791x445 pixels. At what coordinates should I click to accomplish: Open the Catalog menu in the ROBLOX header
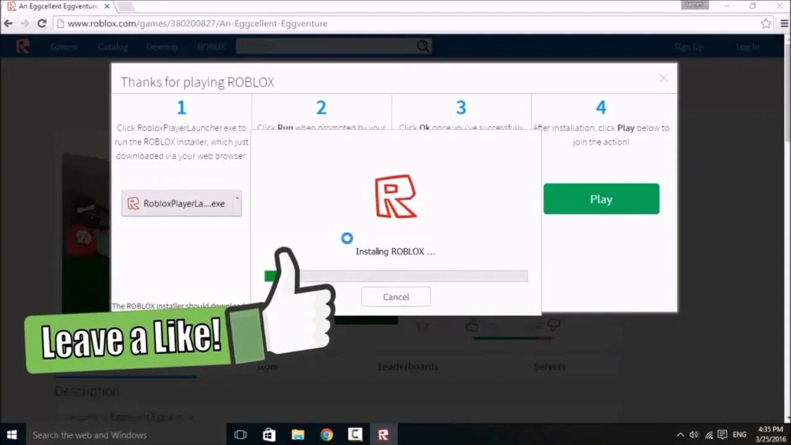[x=113, y=47]
